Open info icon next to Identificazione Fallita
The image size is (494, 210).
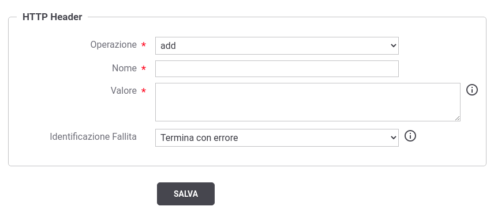[x=410, y=136]
